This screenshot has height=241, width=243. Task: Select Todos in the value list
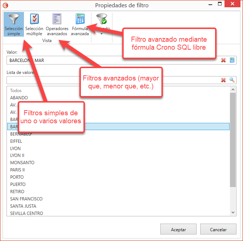[16, 91]
